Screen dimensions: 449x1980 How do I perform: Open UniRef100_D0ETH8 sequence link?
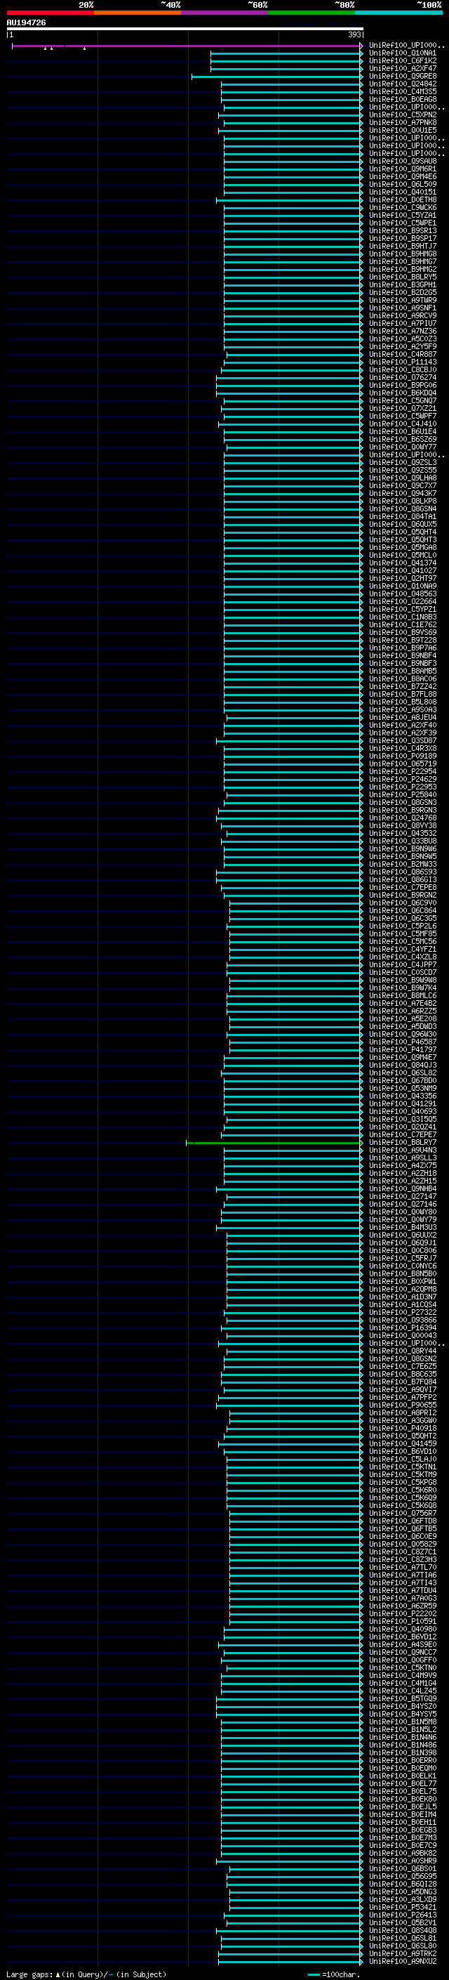point(403,200)
